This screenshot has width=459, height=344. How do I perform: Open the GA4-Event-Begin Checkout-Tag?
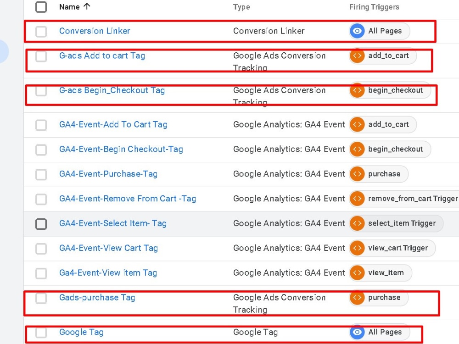pyautogui.click(x=121, y=149)
